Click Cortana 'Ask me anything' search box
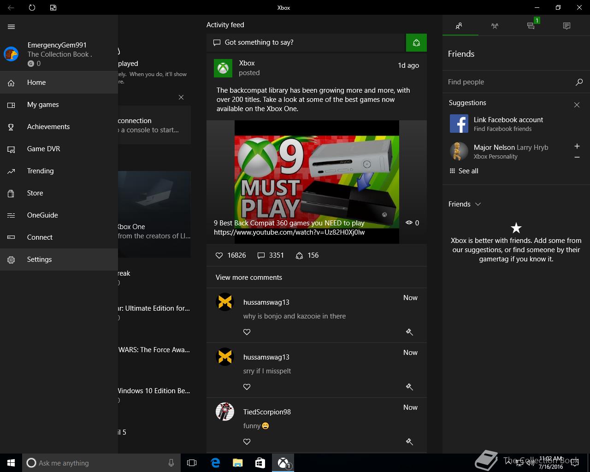Image resolution: width=590 pixels, height=472 pixels. pos(100,463)
